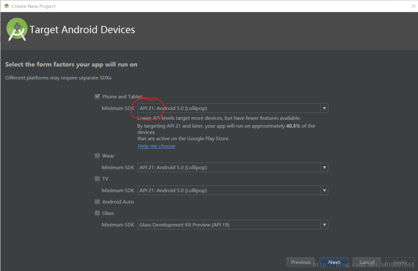Open the TV Minimum SDK dropdown arrow
Viewport: 418px width, 271px height.
tap(324, 191)
